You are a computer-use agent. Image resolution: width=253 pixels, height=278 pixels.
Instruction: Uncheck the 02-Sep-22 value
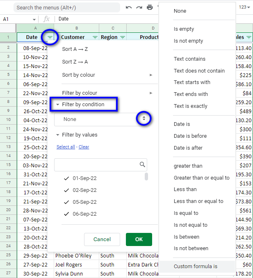66,190
